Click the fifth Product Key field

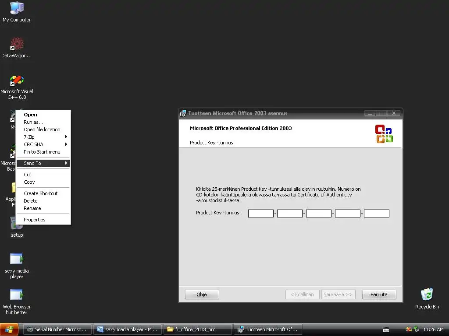(377, 213)
